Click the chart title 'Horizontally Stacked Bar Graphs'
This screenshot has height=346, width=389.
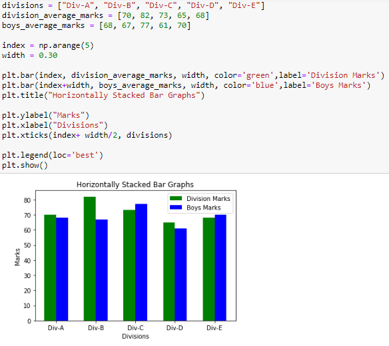135,184
